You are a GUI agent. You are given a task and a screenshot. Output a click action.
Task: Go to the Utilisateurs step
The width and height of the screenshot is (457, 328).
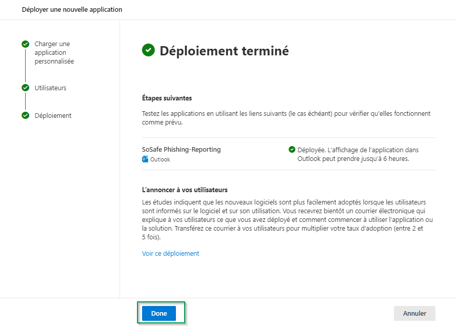[50, 88]
